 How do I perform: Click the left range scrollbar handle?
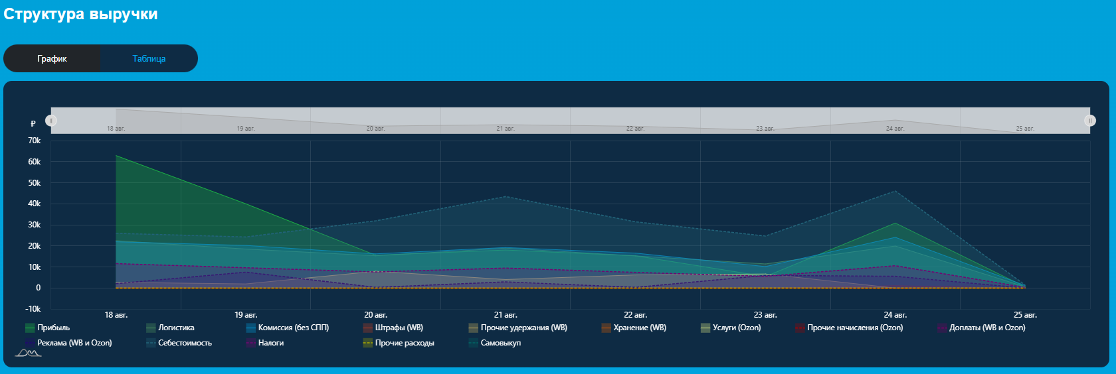tap(51, 120)
